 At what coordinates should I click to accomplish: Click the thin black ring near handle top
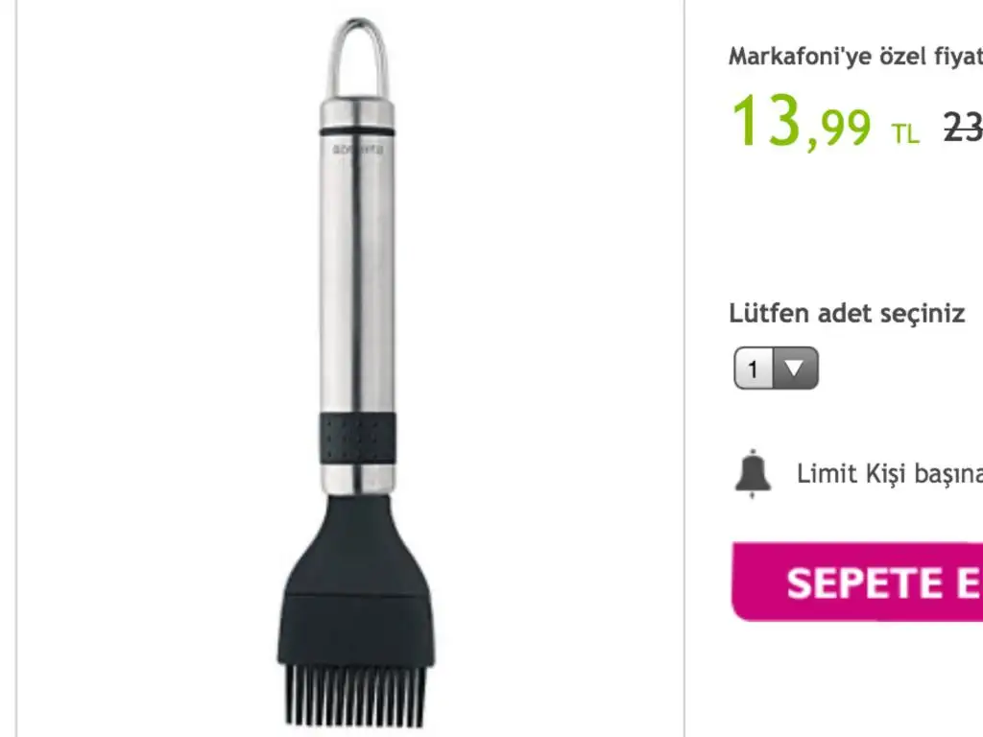(357, 131)
